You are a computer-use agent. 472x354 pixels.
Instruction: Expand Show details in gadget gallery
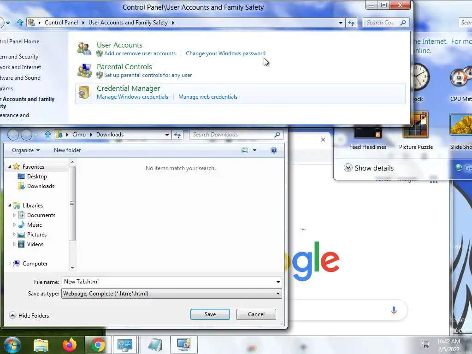click(369, 168)
